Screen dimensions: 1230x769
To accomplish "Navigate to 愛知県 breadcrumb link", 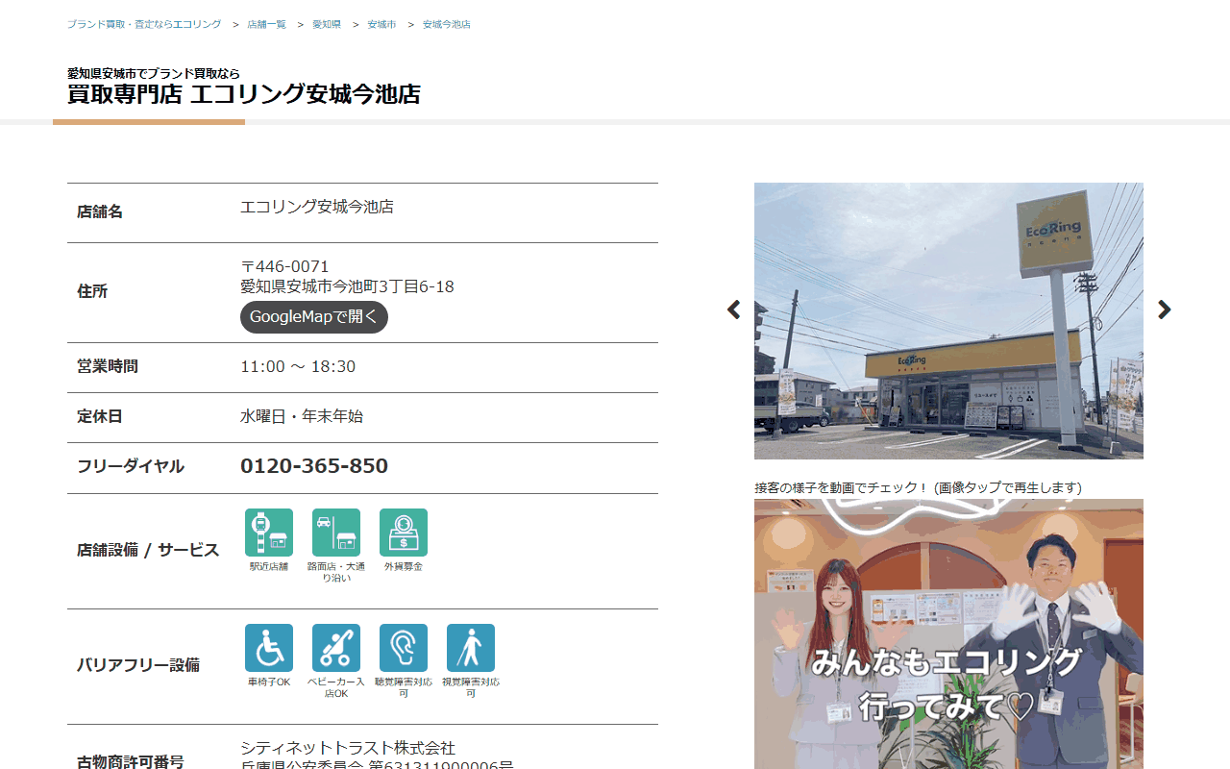I will tap(327, 24).
